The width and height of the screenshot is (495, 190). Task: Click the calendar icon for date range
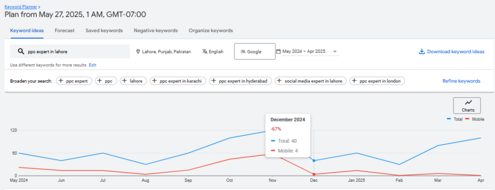click(x=278, y=51)
